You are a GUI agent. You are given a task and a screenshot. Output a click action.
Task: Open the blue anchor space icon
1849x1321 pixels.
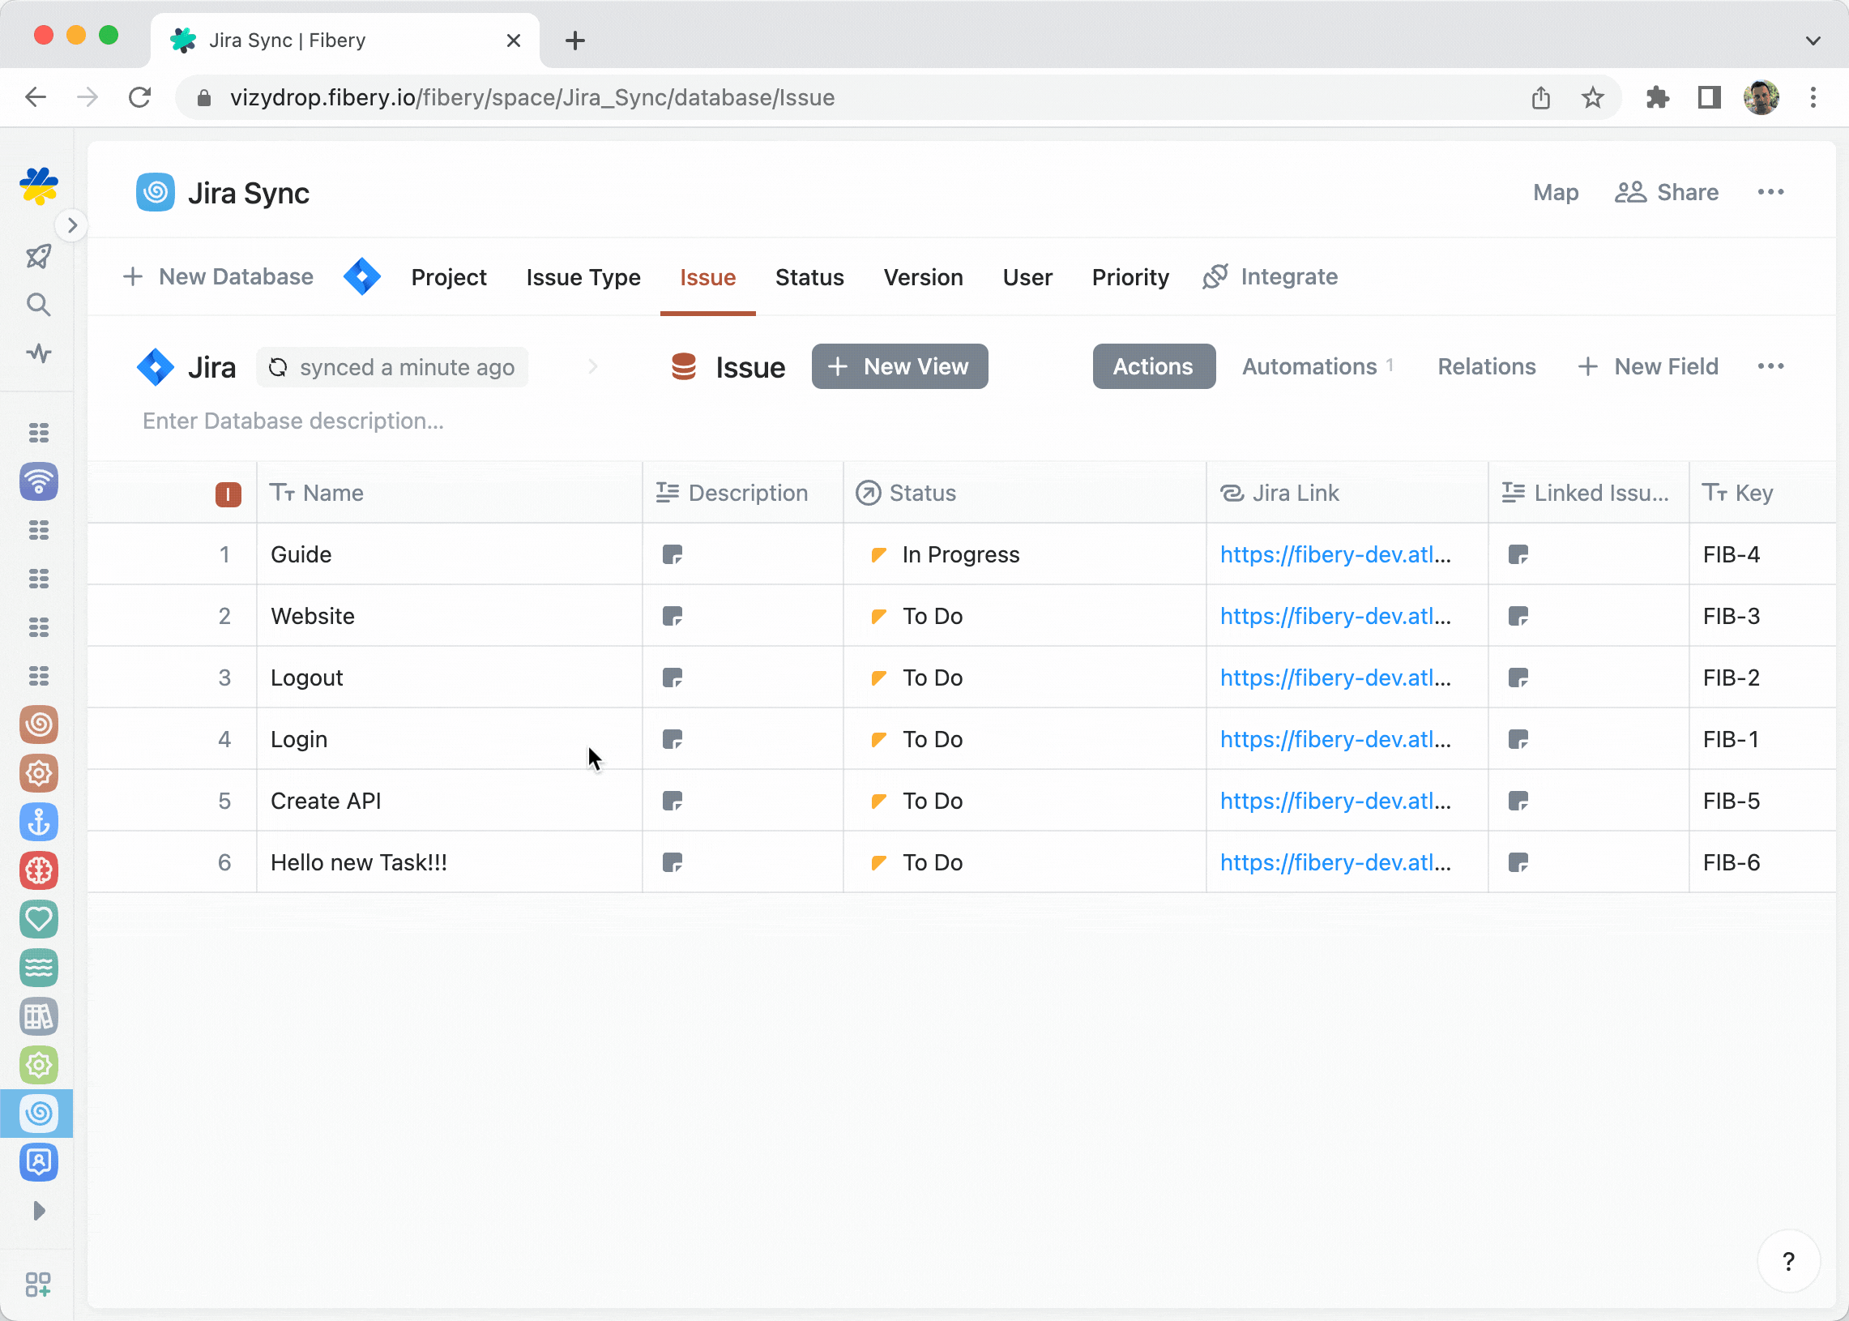pyautogui.click(x=39, y=822)
